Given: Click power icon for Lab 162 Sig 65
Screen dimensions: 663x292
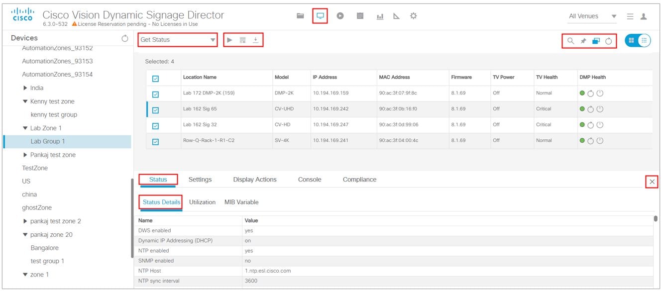Looking at the screenshot, I should 599,109.
